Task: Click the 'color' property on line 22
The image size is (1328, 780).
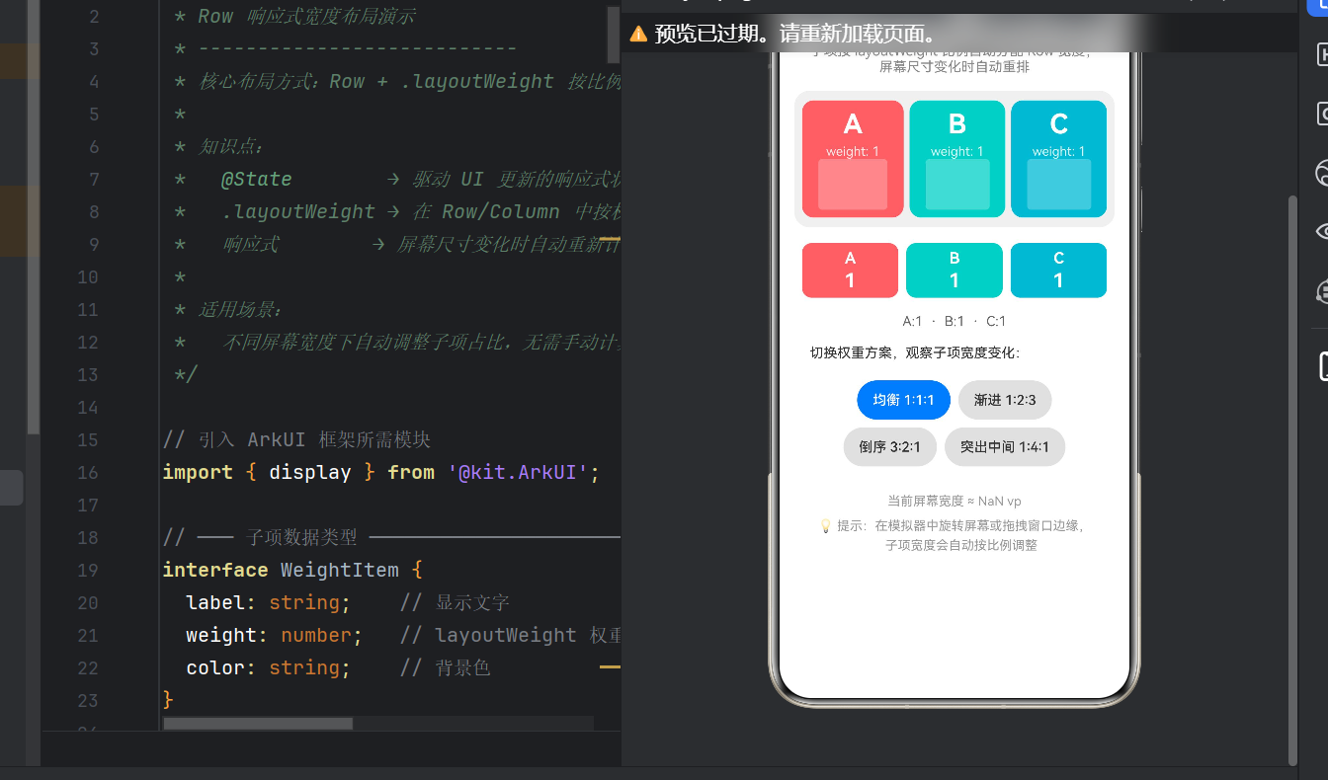Action: [x=215, y=667]
